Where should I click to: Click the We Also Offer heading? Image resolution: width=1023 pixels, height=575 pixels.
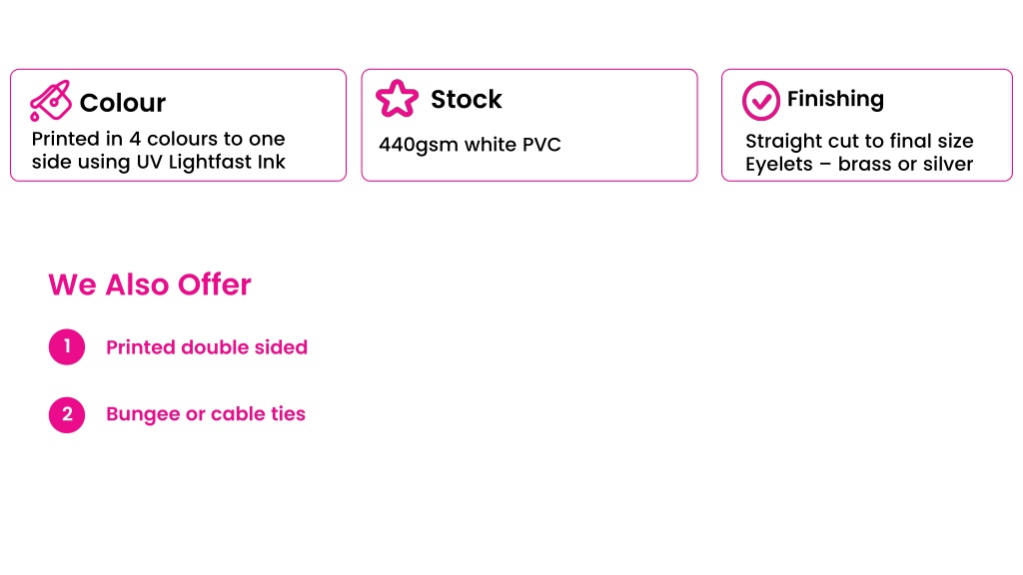[150, 285]
